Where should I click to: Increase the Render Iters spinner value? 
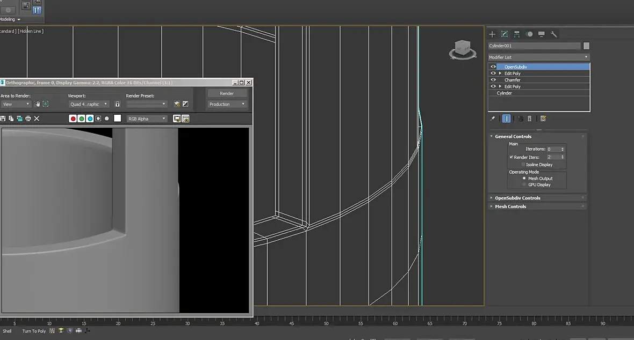click(563, 156)
